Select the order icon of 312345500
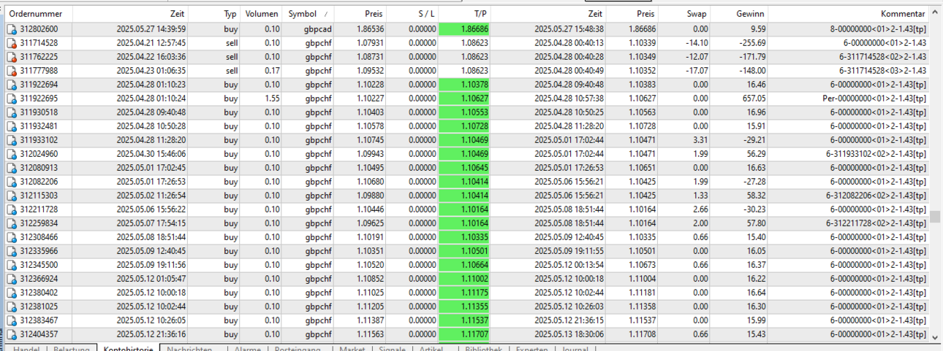This screenshot has width=943, height=351. (x=12, y=266)
